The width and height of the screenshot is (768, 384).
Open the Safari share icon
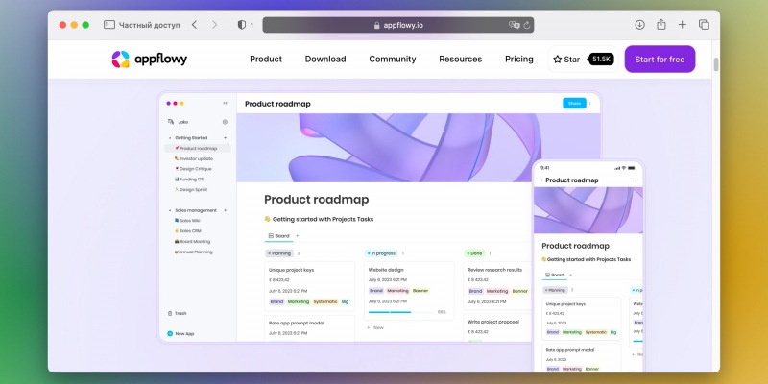click(661, 25)
